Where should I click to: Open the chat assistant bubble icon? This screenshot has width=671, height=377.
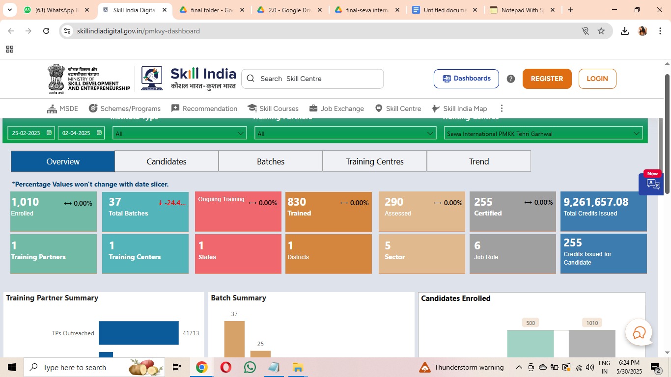coord(639,333)
